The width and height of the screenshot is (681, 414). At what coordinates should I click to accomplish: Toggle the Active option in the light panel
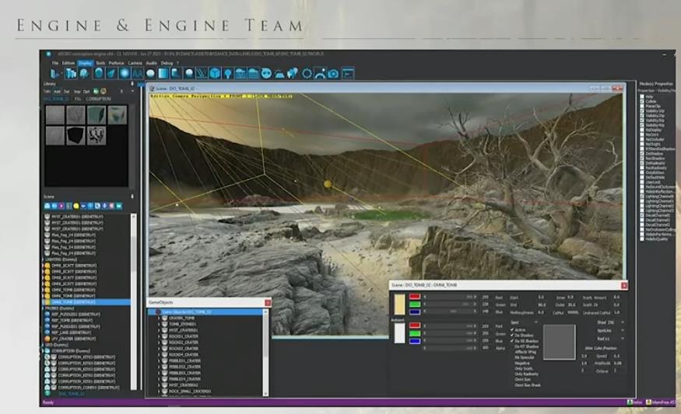518,330
